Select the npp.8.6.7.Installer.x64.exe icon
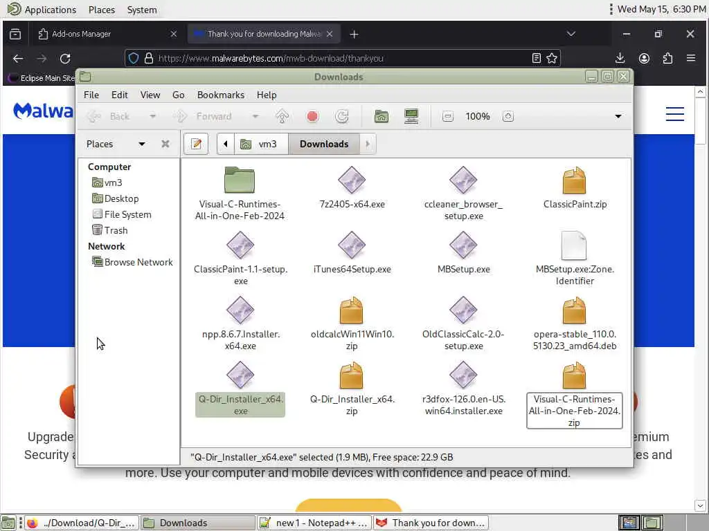 click(240, 310)
